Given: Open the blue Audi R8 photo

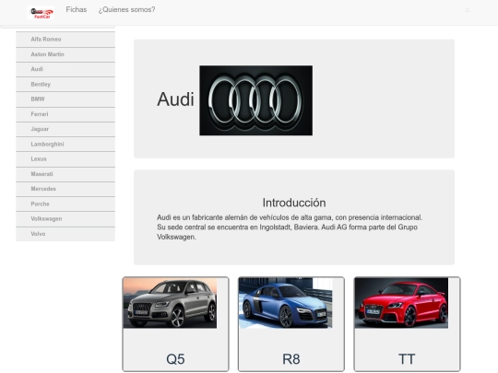Looking at the screenshot, I should pos(286,303).
